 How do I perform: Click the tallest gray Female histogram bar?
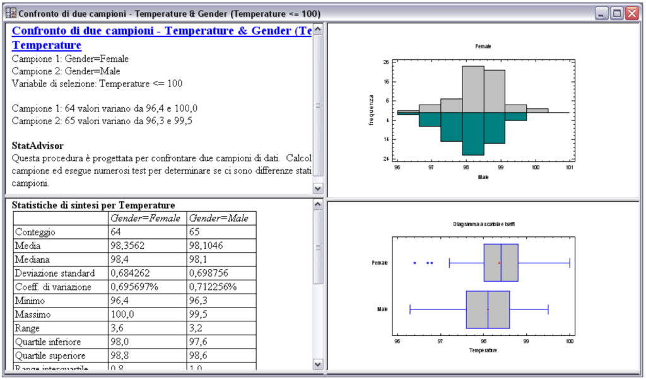[x=473, y=89]
